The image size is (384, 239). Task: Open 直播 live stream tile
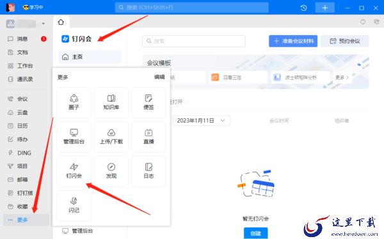coord(148,137)
